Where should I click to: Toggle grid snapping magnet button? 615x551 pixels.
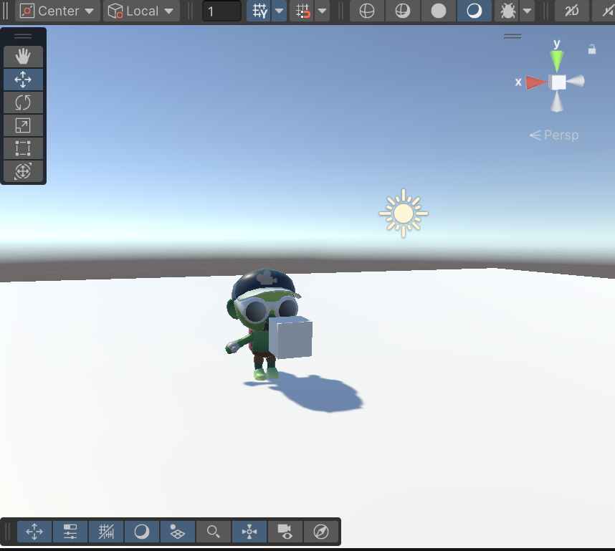coord(302,11)
